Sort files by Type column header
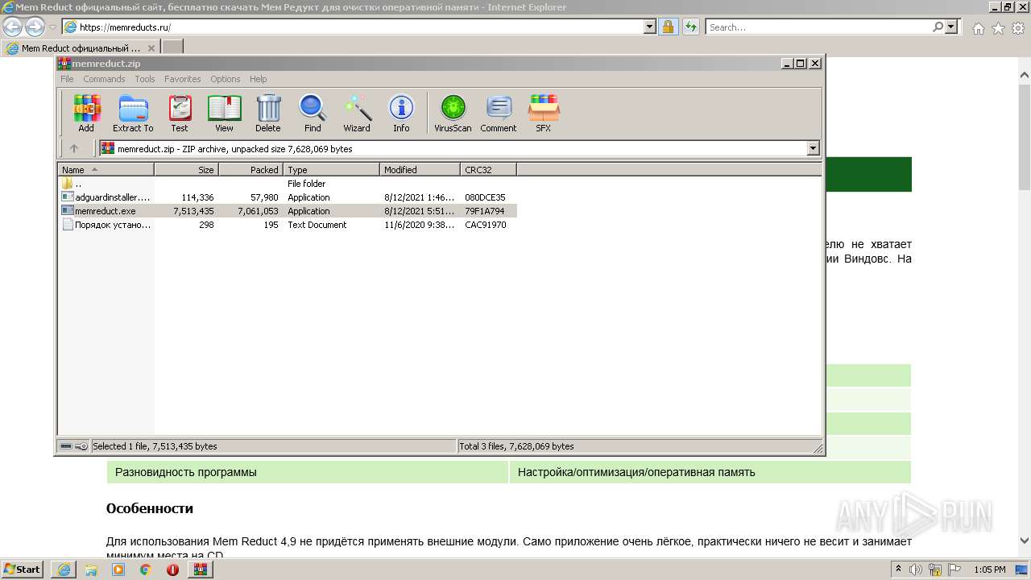 331,170
